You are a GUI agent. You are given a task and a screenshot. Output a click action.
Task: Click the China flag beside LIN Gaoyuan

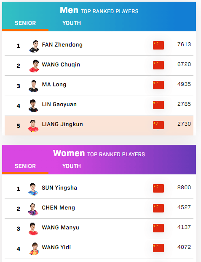pyautogui.click(x=158, y=105)
